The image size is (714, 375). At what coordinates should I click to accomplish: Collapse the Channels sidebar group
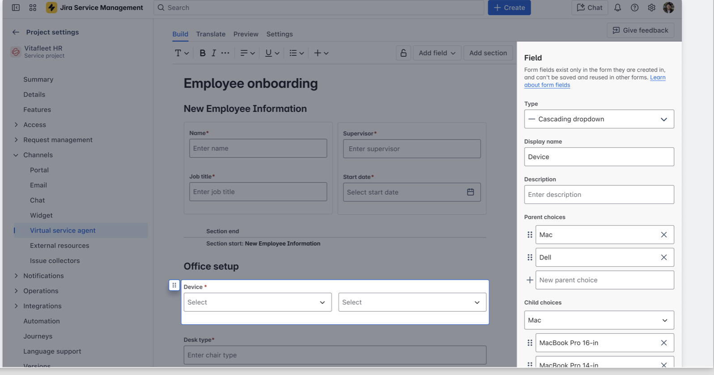tap(16, 155)
